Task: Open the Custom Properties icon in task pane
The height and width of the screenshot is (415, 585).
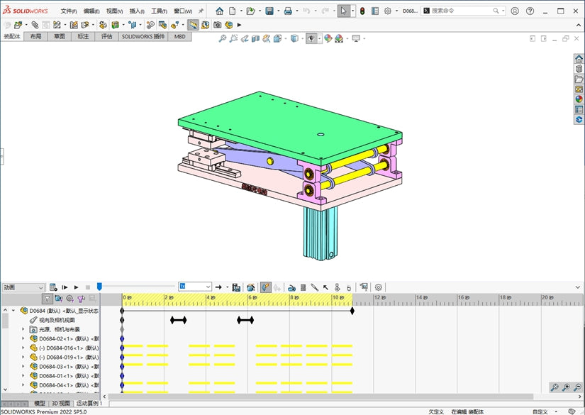Action: point(579,109)
